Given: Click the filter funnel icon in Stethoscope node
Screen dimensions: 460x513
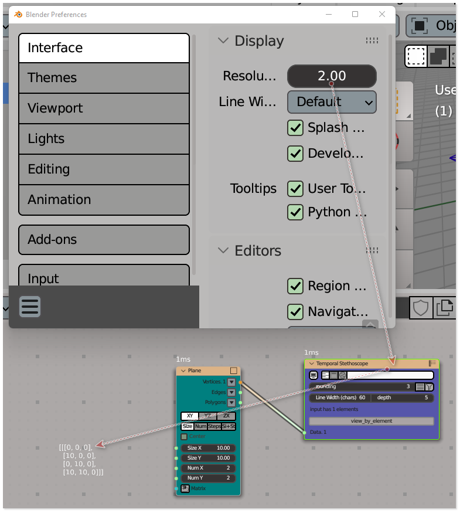Looking at the screenshot, I should click(429, 387).
